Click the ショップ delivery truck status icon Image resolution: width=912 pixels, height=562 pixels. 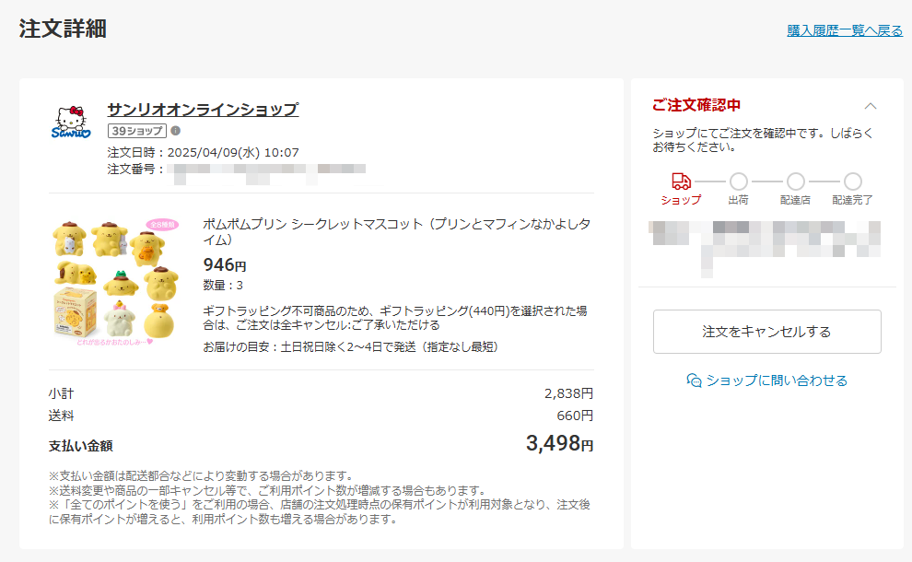681,181
